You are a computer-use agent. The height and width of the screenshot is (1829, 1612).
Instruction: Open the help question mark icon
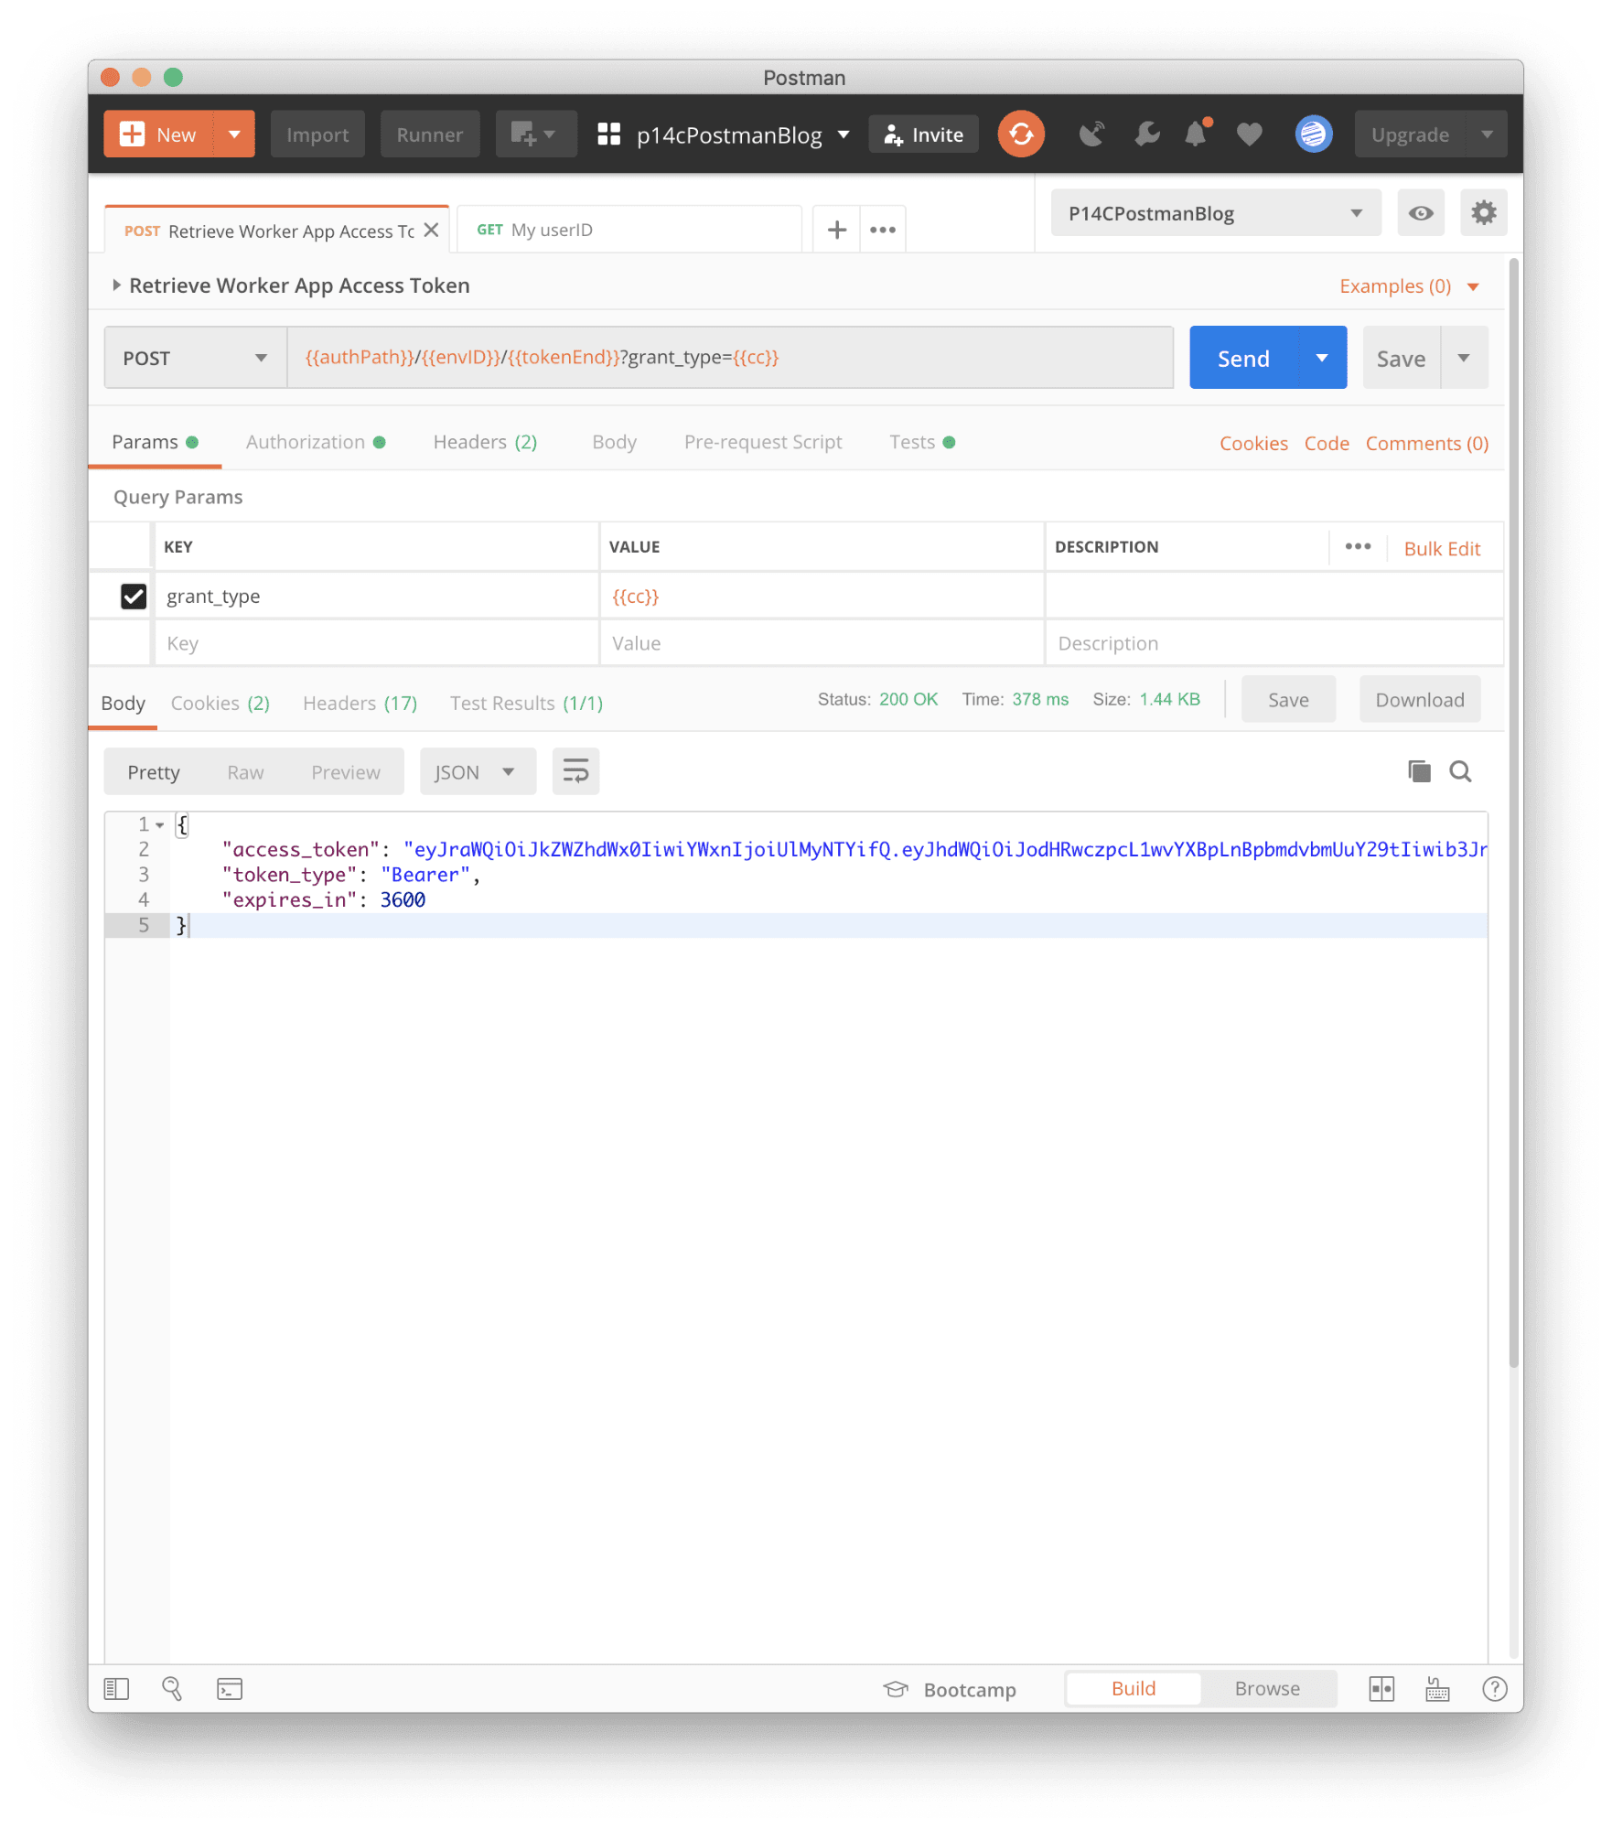1495,1689
